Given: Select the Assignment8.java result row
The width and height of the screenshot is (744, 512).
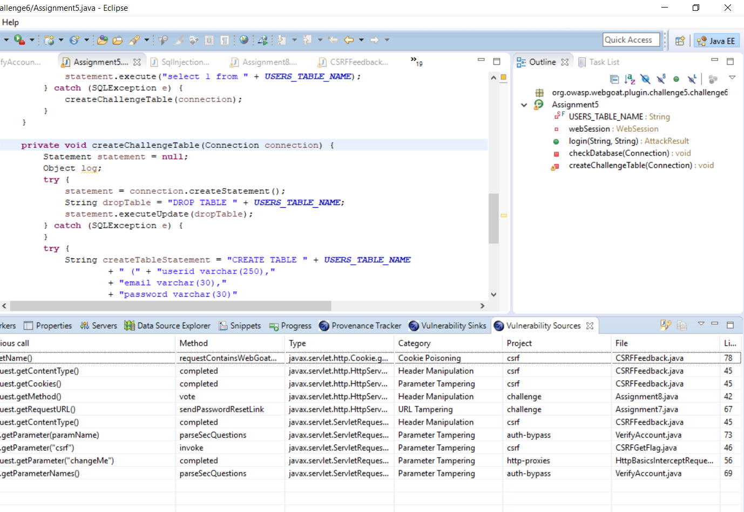Looking at the screenshot, I should click(324, 397).
